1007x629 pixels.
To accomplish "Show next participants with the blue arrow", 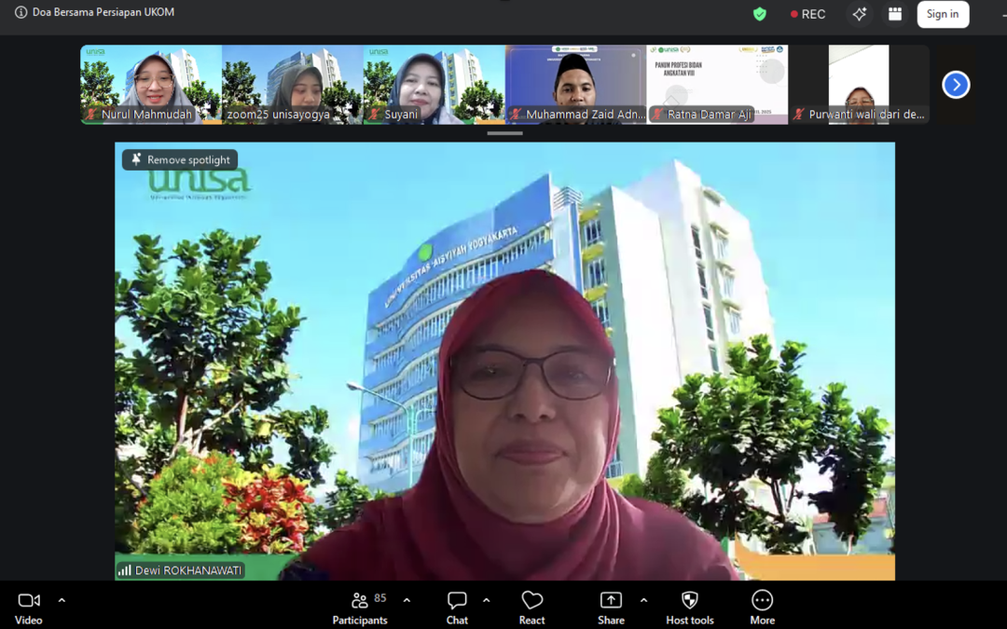I will (x=956, y=85).
